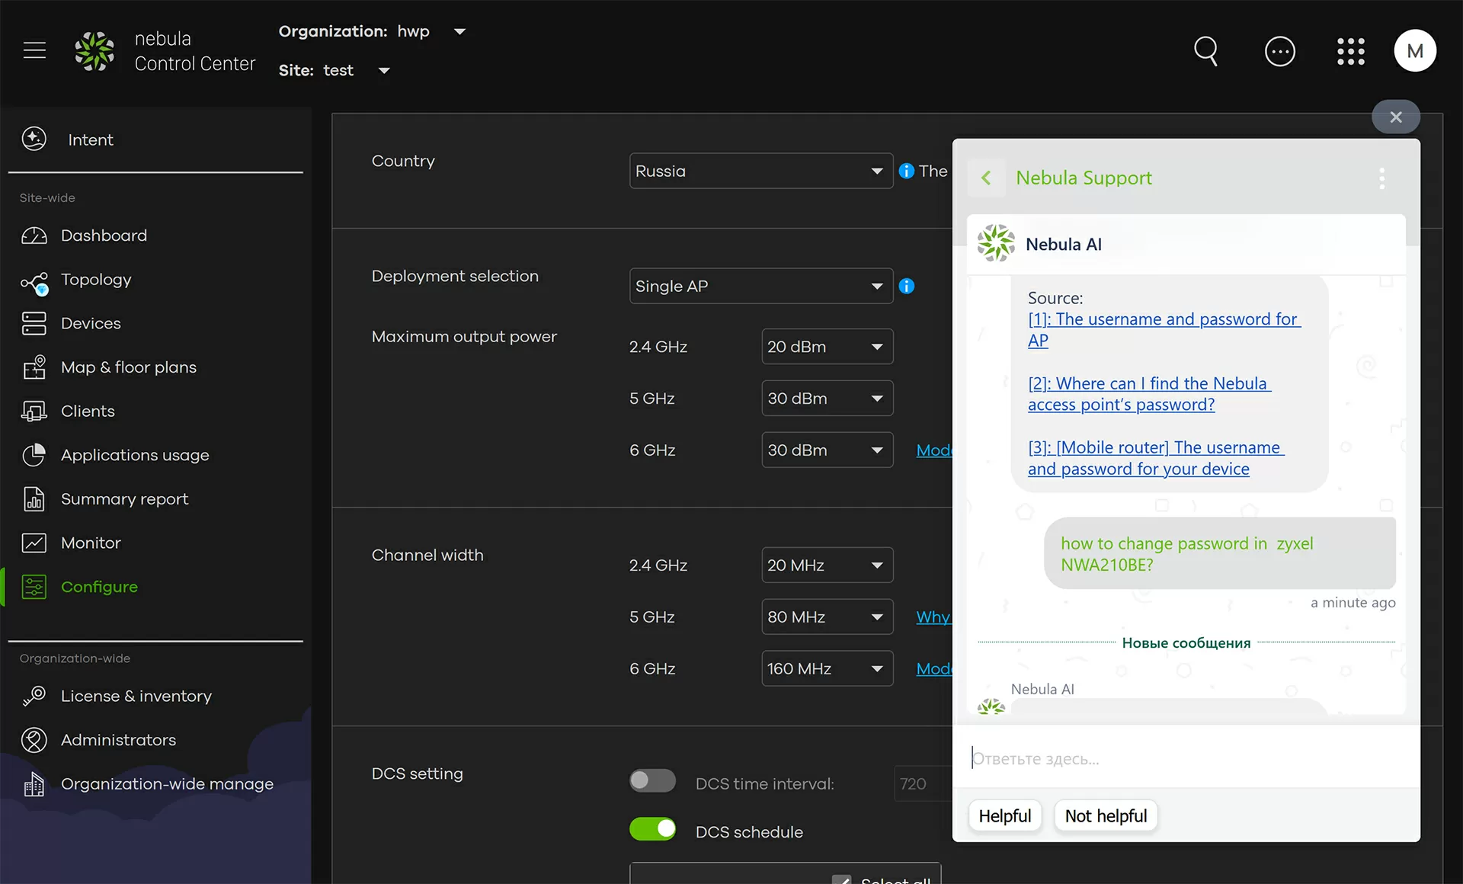Image resolution: width=1463 pixels, height=884 pixels.
Task: Go to Topology in the sidebar
Action: [96, 280]
